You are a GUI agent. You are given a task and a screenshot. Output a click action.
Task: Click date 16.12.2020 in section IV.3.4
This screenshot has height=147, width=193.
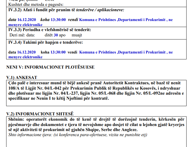click(x=26, y=52)
